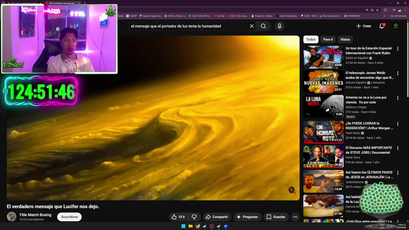Screen dimensions: 409x230
Task: Open options menu for Jesús en Jerusalén video
Action: pyautogui.click(x=398, y=173)
